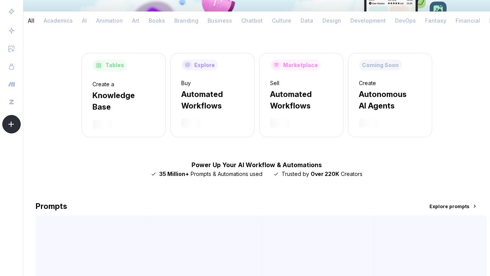Expand the Explore prompts chevron arrow
Screen dimensions: 490x276
tap(475, 206)
